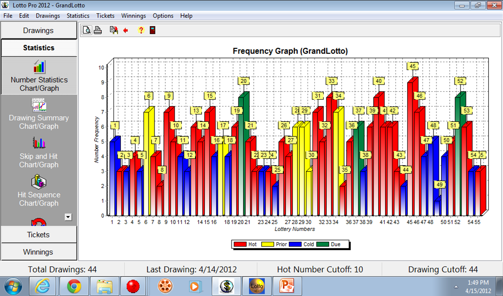Click the red Hot legend swatch
This screenshot has width=503, height=296.
(x=240, y=244)
